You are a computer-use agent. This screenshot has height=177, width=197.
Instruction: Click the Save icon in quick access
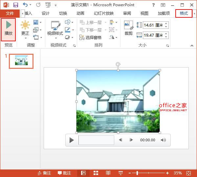pos(16,5)
